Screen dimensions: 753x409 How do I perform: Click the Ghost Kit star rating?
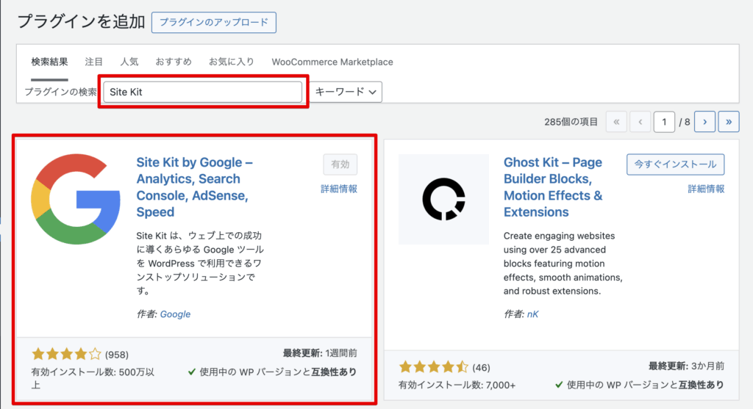point(433,366)
